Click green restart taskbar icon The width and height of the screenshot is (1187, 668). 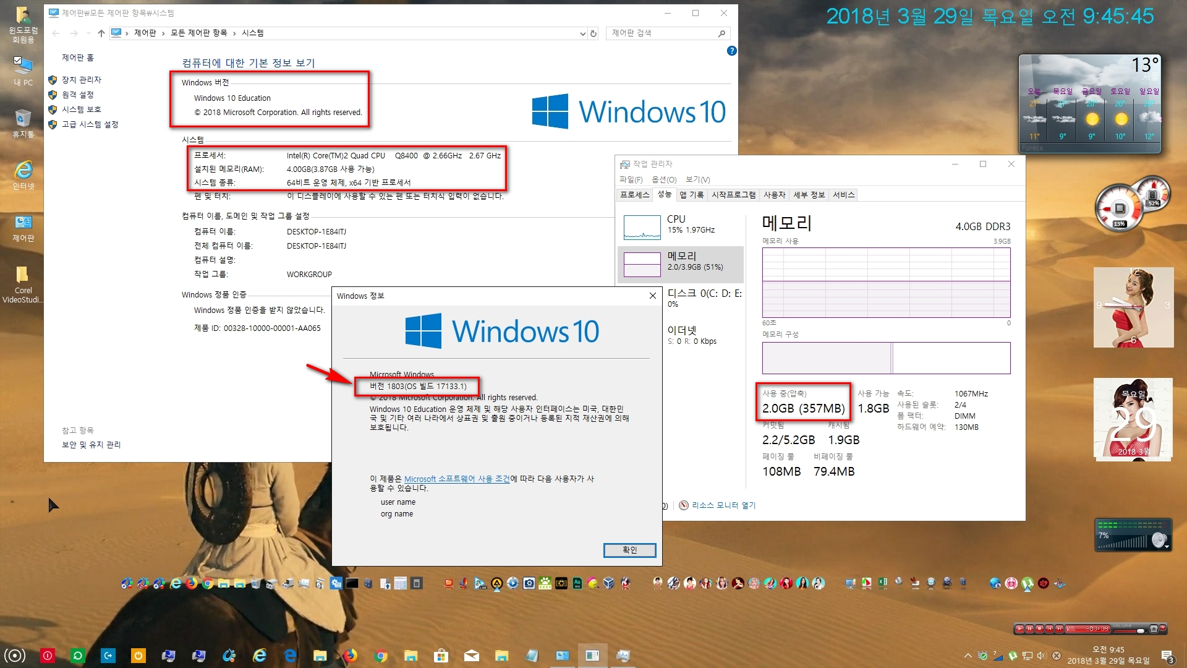click(78, 656)
